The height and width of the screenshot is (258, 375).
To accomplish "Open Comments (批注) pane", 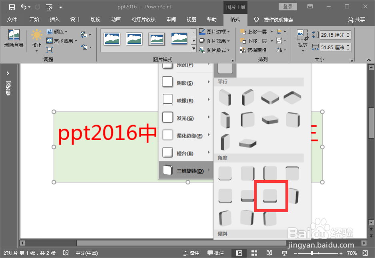I will (215, 253).
